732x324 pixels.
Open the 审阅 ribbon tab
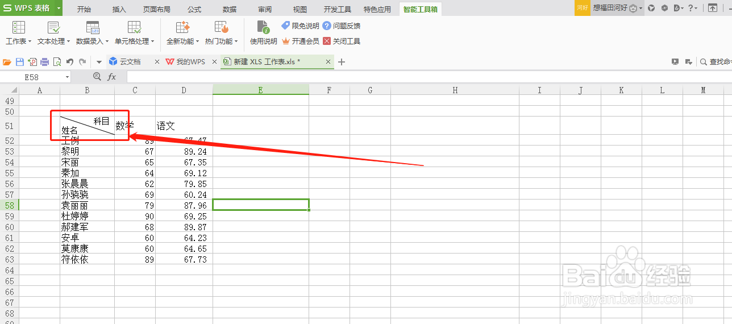pyautogui.click(x=265, y=9)
